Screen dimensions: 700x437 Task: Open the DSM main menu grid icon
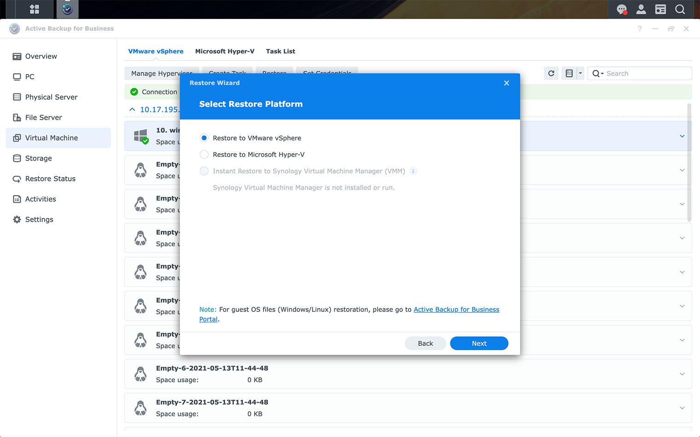[x=34, y=9]
